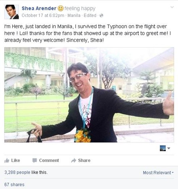This screenshot has height=189, width=178.
Task: Click the Share button text
Action: click(x=84, y=161)
